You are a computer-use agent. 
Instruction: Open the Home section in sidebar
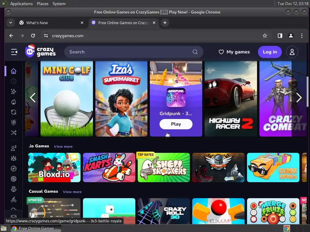coord(14,71)
